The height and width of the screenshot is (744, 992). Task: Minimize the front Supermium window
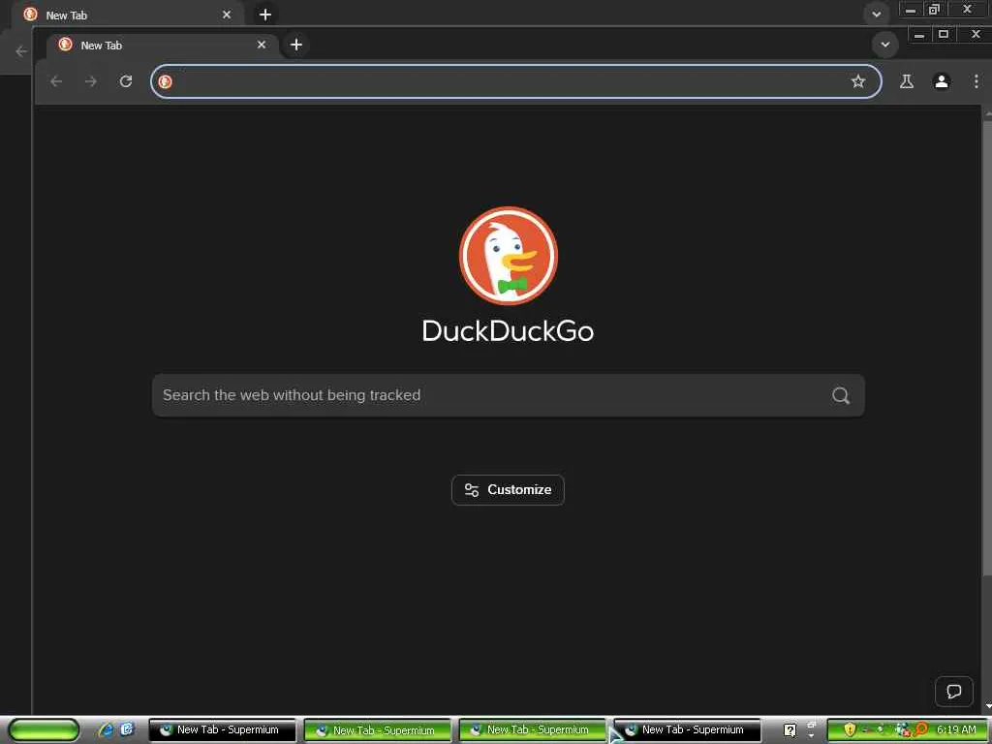[919, 34]
